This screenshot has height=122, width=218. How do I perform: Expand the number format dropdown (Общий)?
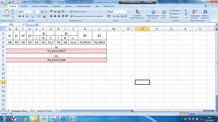[x=126, y=12]
